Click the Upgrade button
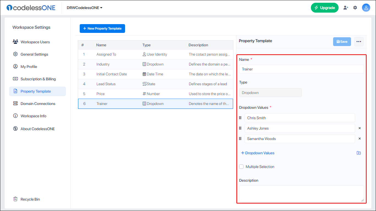Image resolution: width=376 pixels, height=211 pixels. [x=325, y=8]
